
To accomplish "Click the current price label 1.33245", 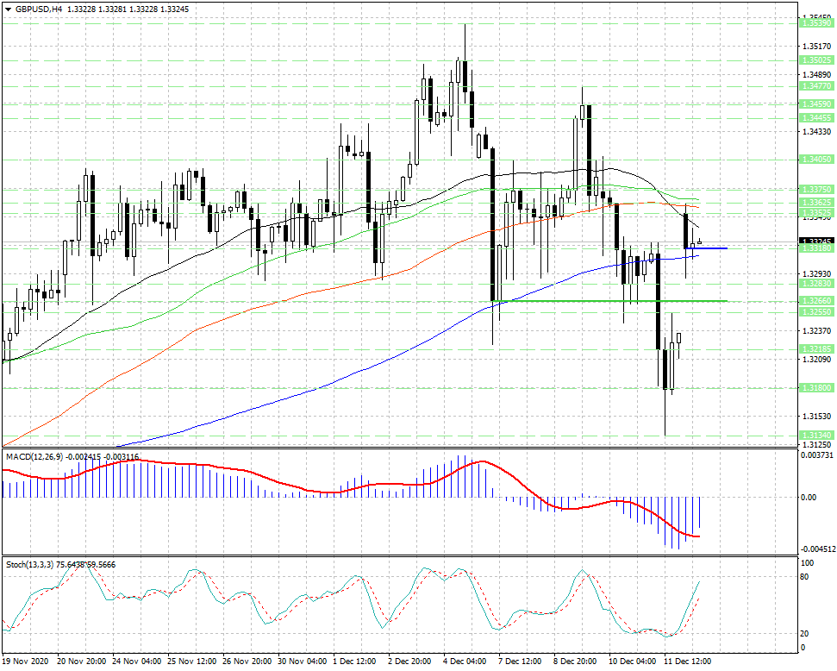I will click(x=816, y=241).
